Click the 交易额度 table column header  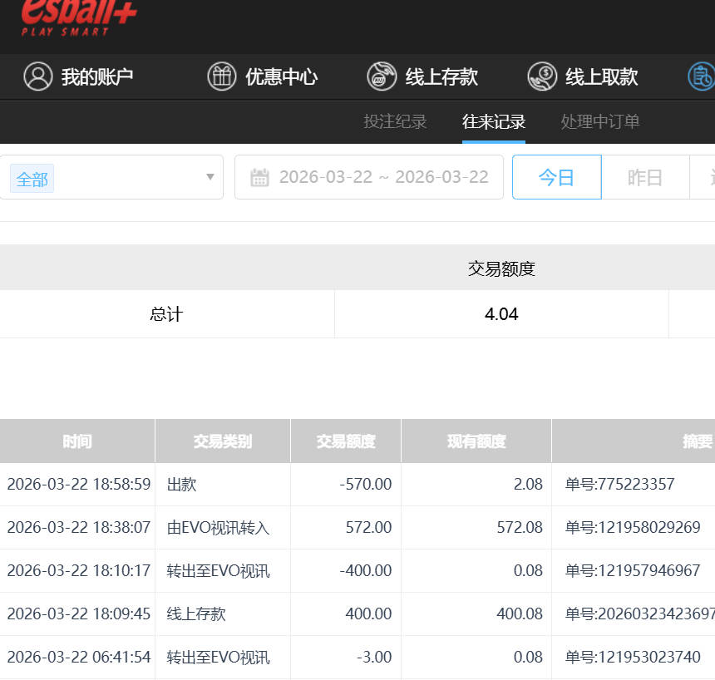pyautogui.click(x=345, y=441)
